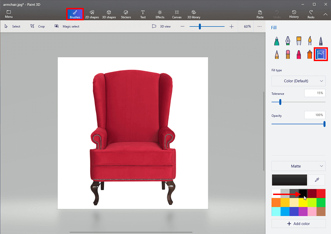Screen dimensions: 331x234
Task: Adjust the Tolerance slider
Action: coord(280,102)
